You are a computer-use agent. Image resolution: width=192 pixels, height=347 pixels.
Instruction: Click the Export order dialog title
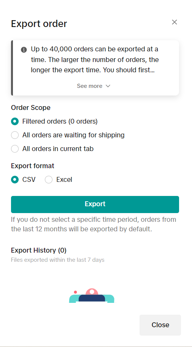pos(39,24)
